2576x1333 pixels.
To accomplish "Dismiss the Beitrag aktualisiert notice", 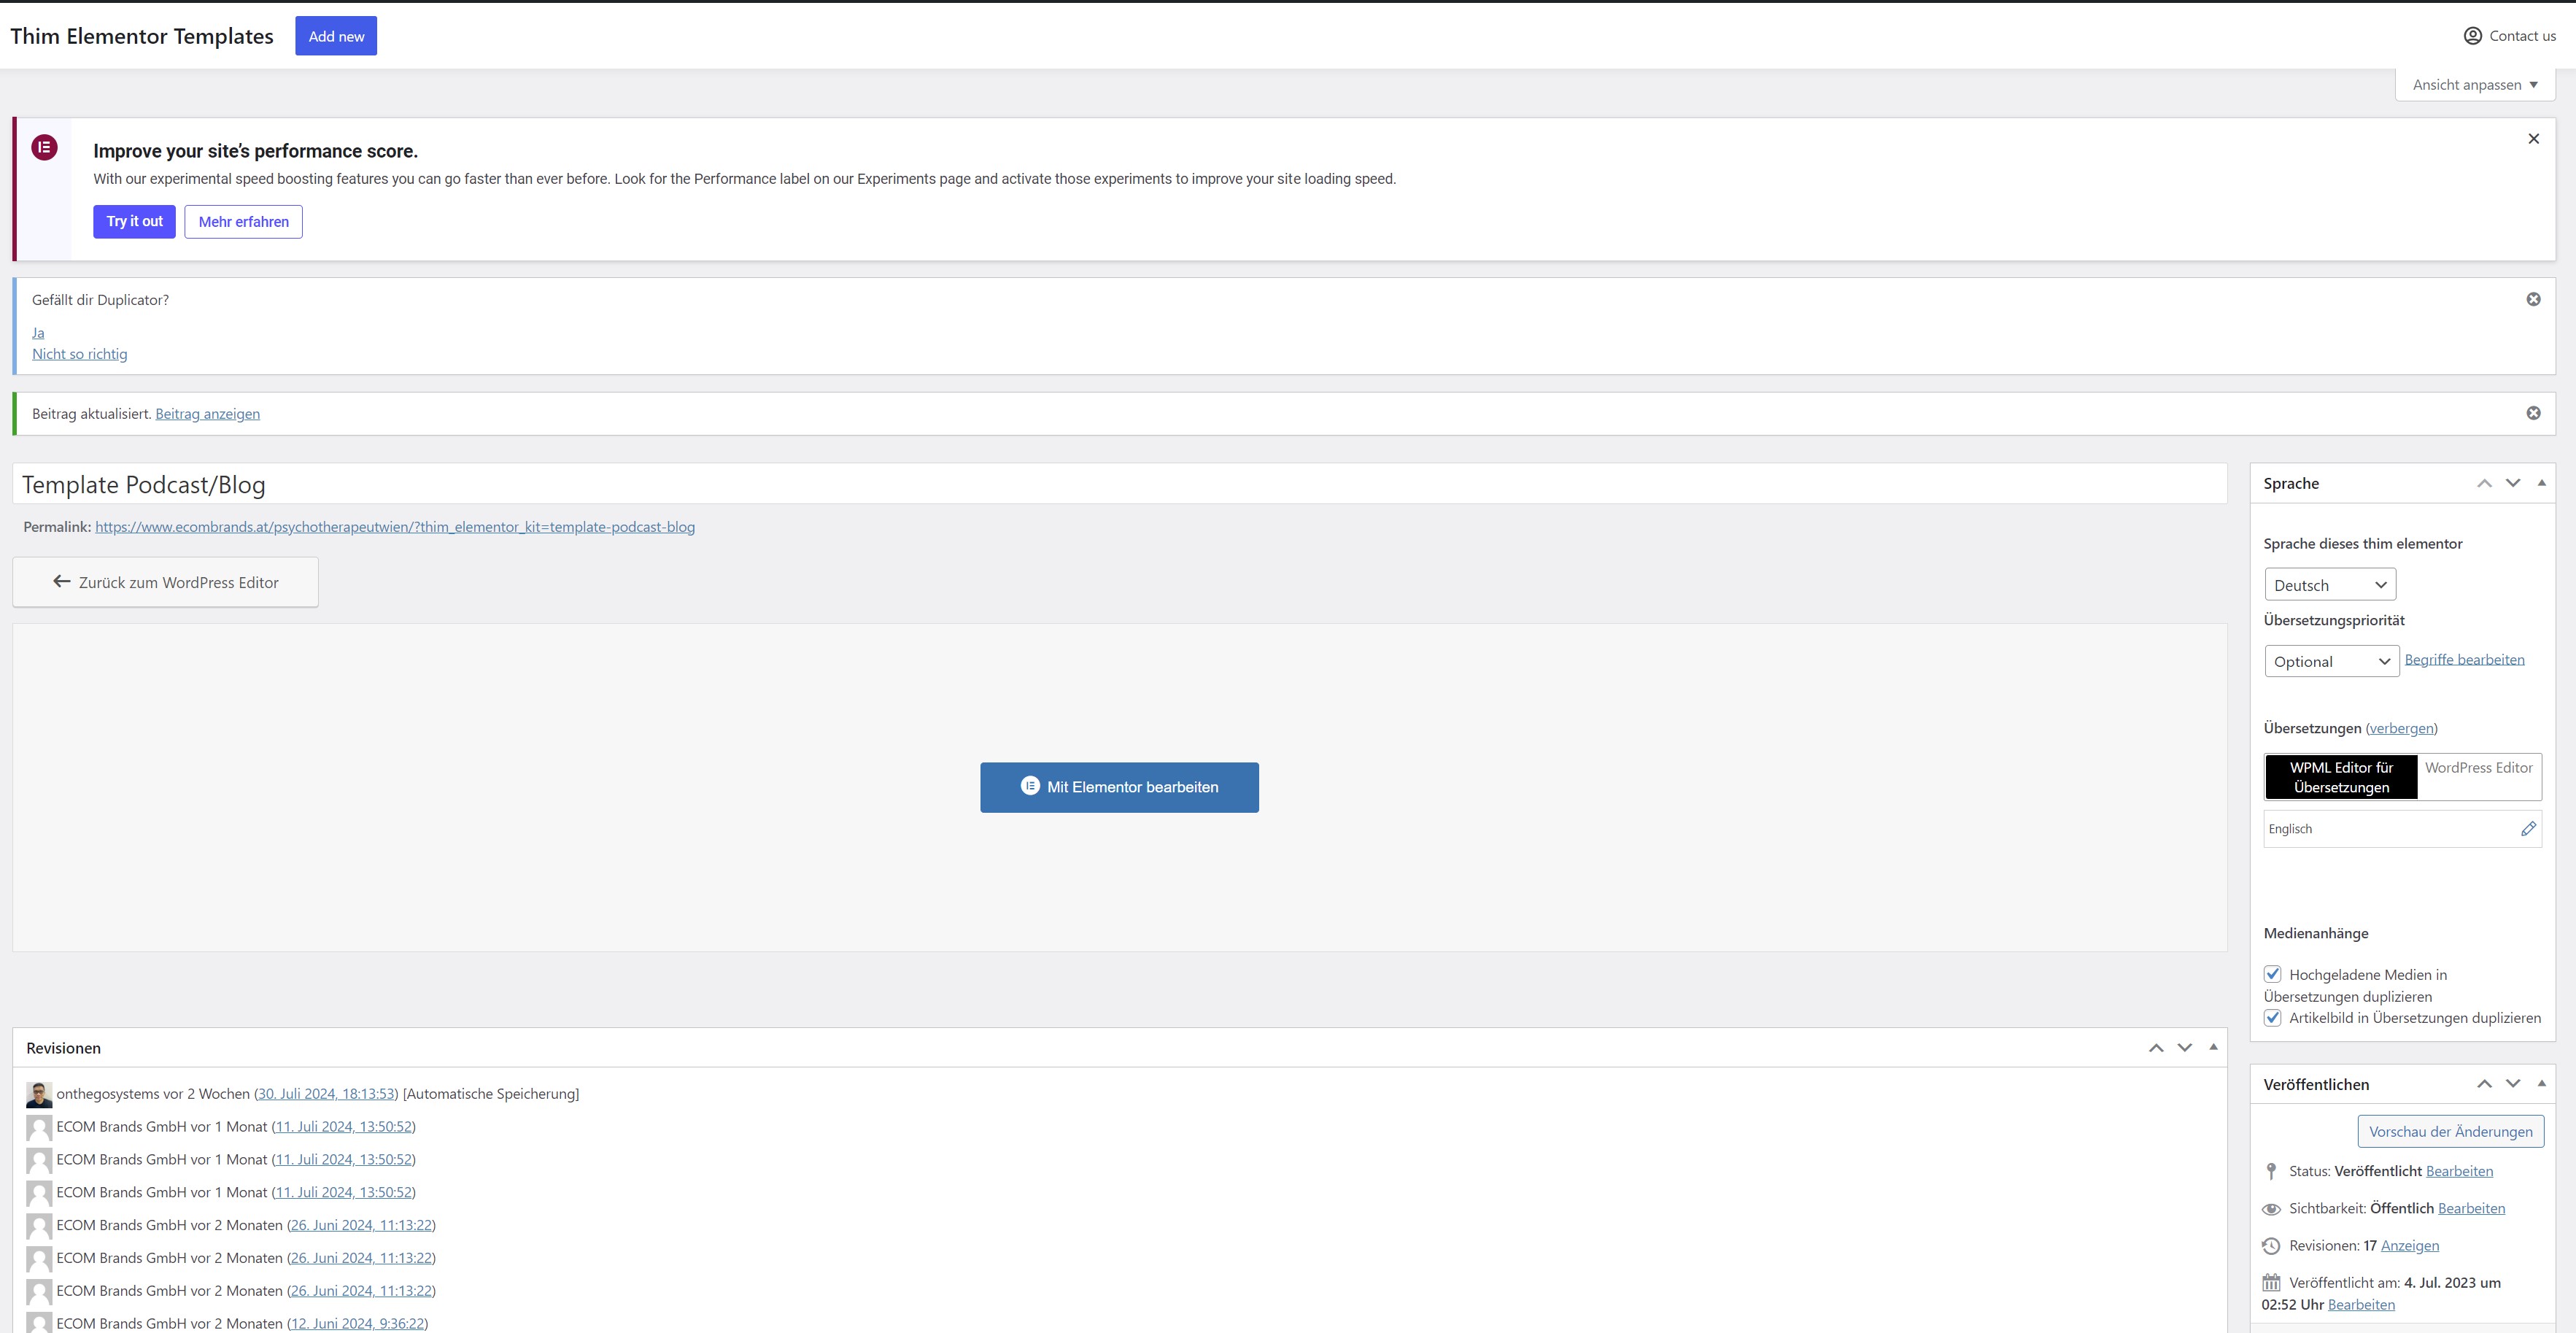I will click(2533, 413).
